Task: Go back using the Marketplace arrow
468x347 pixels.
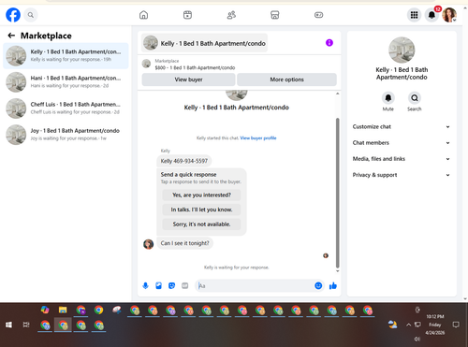Action: (11, 36)
